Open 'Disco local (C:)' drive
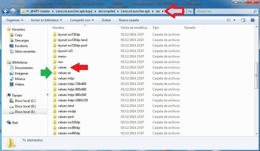 coord(25,101)
